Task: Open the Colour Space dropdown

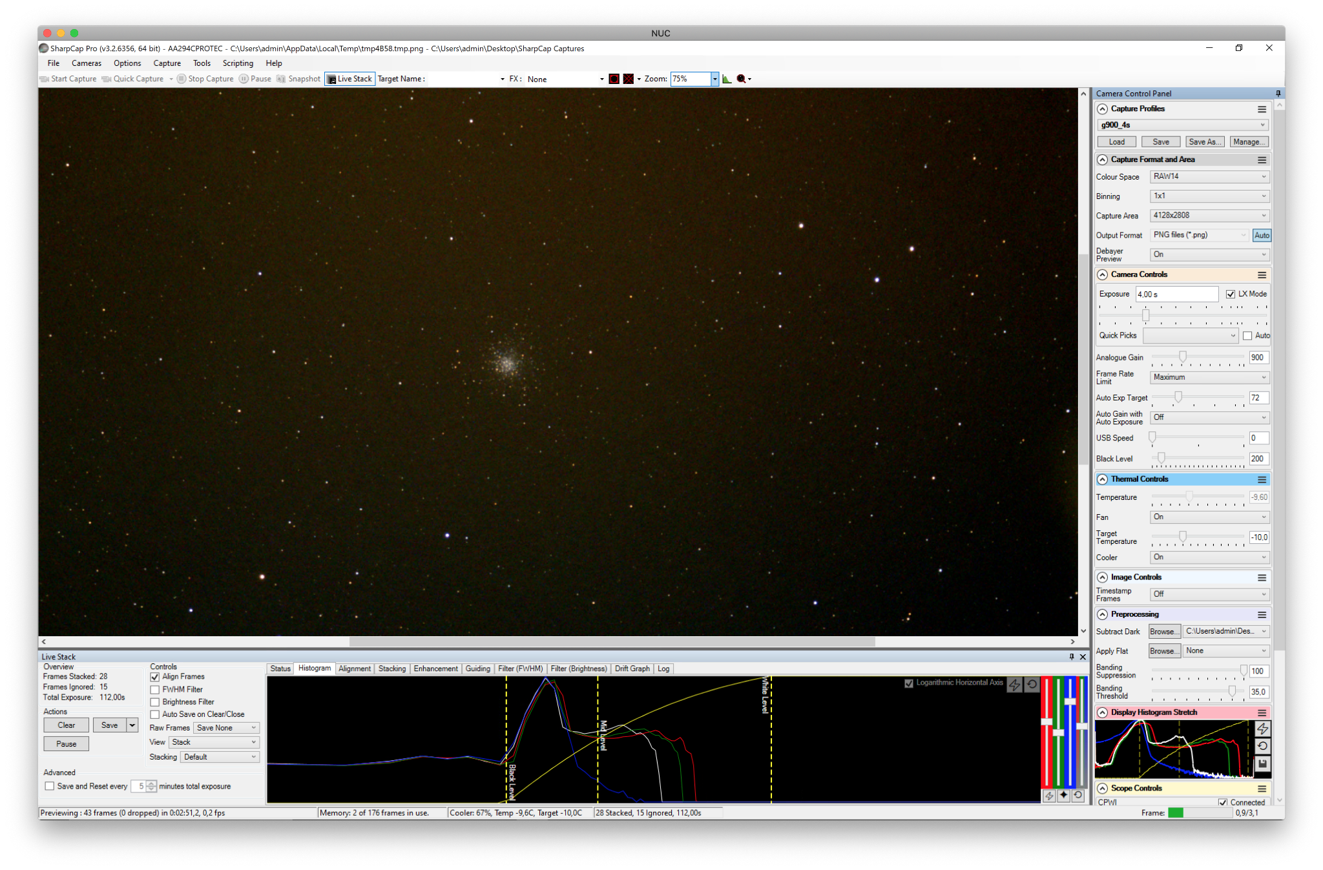Action: [x=1210, y=177]
